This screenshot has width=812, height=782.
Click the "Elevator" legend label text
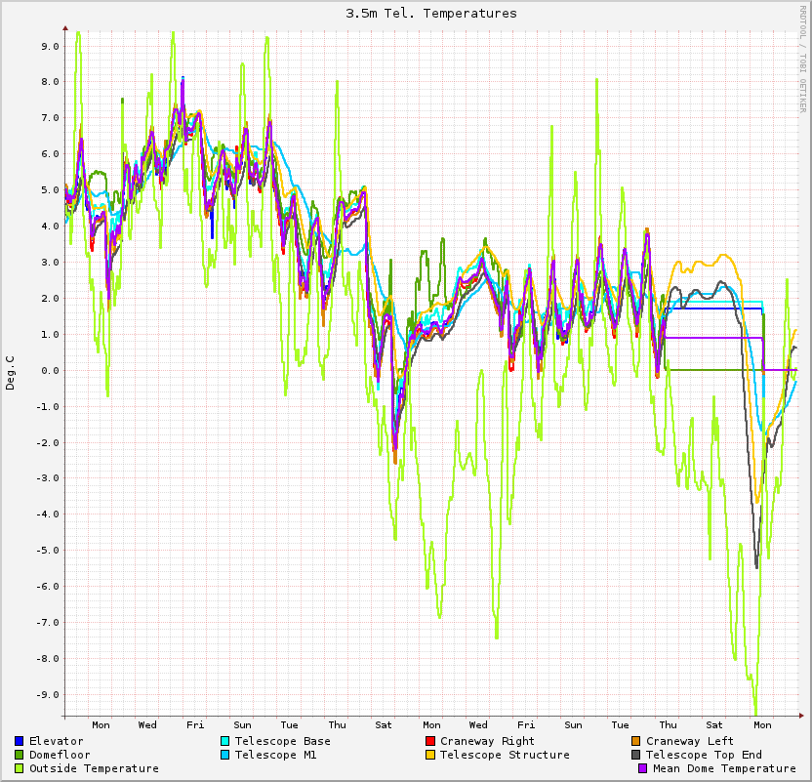click(x=57, y=741)
